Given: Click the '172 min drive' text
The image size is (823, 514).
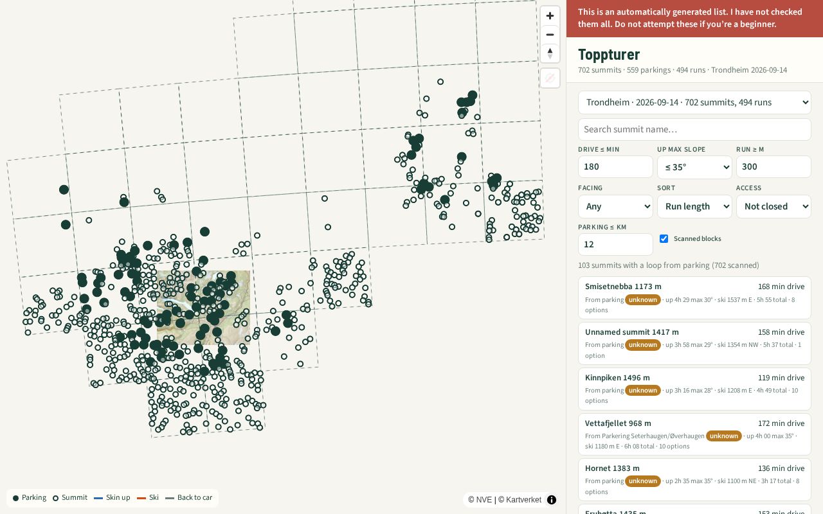Looking at the screenshot, I should click(x=781, y=423).
